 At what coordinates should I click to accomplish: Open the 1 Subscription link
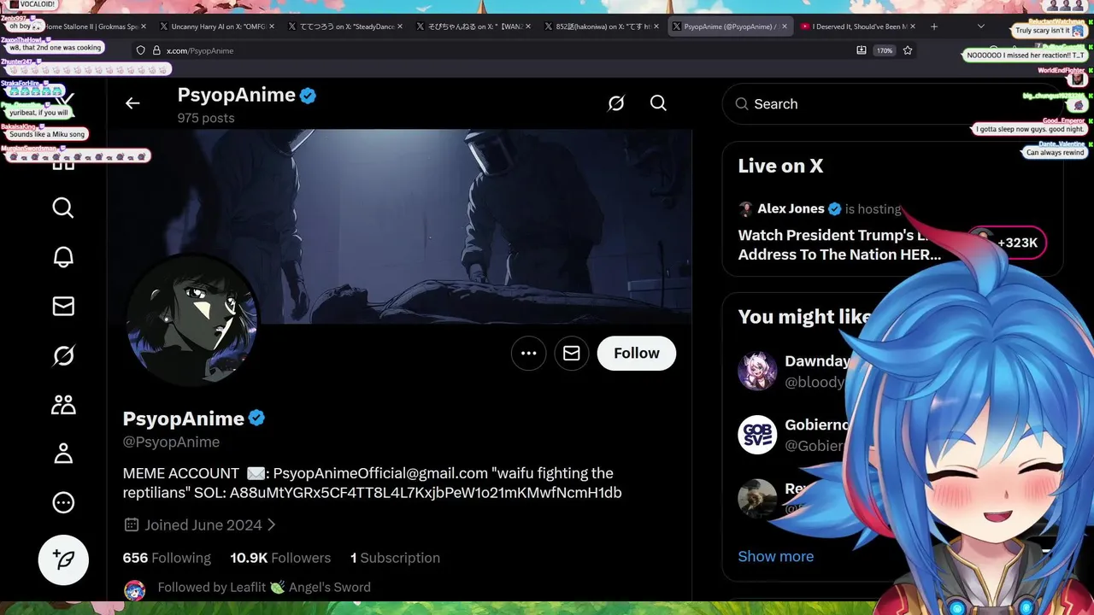click(x=395, y=558)
